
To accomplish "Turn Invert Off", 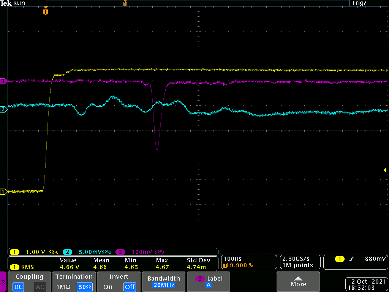I will (130, 287).
